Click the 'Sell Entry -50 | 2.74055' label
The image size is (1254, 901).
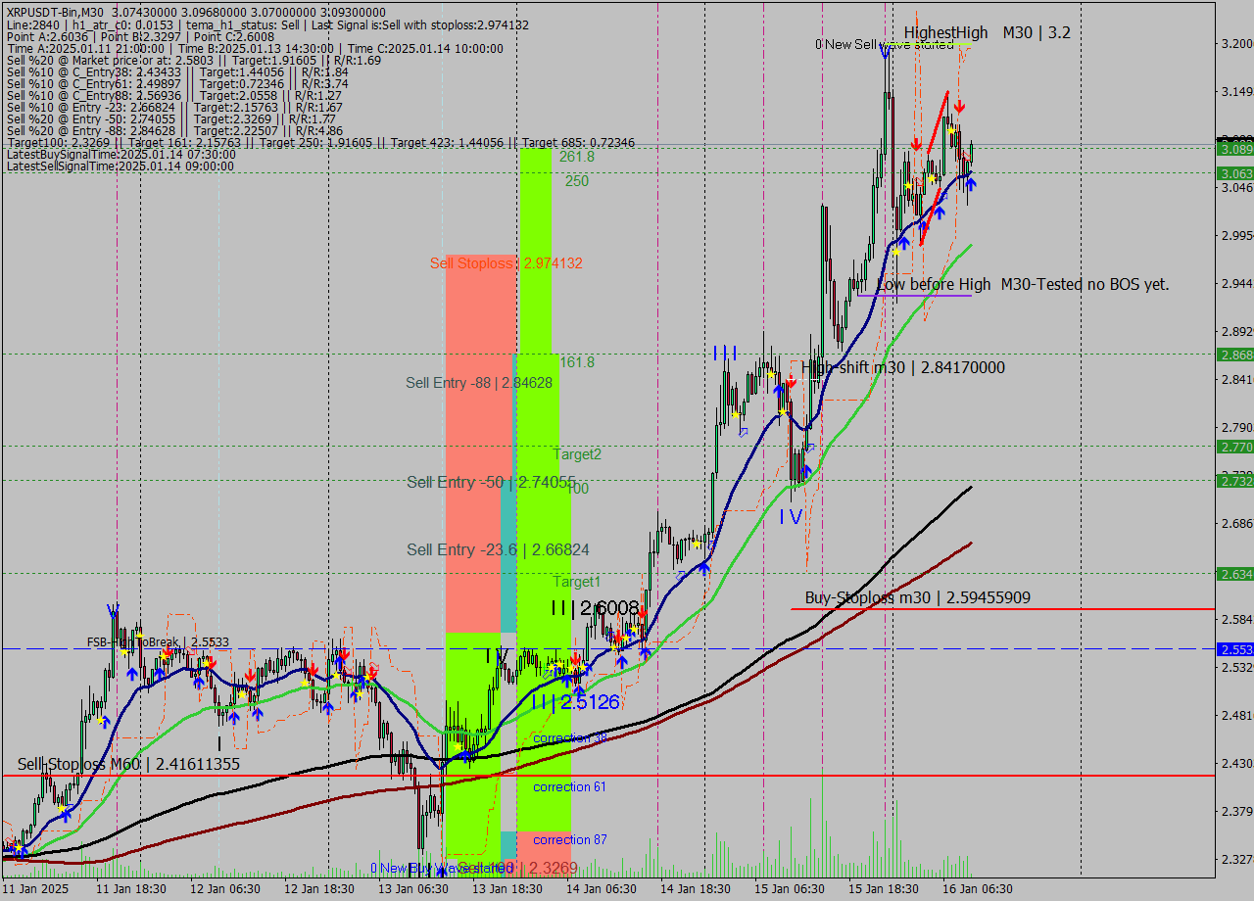point(491,482)
